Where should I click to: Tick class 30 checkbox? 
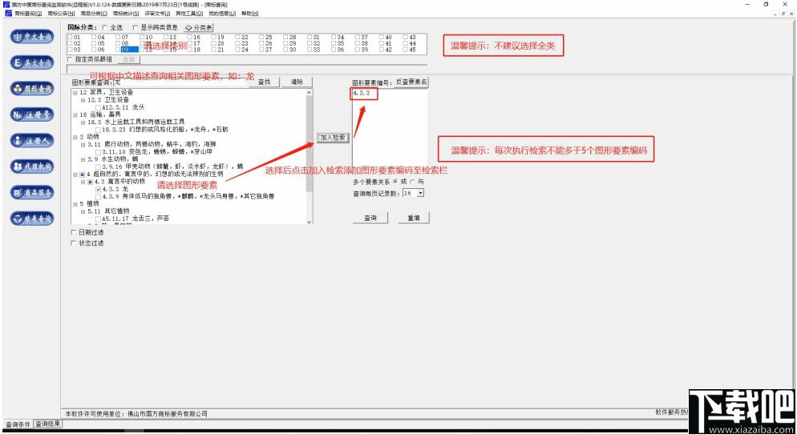(285, 49)
